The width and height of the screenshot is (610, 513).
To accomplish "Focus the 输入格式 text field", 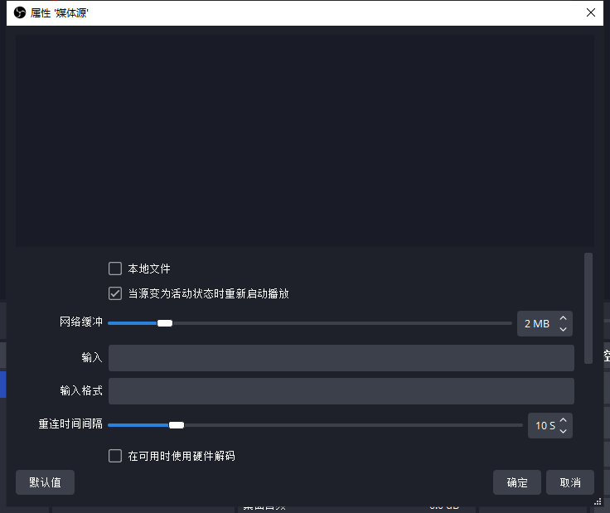I will tap(341, 391).
